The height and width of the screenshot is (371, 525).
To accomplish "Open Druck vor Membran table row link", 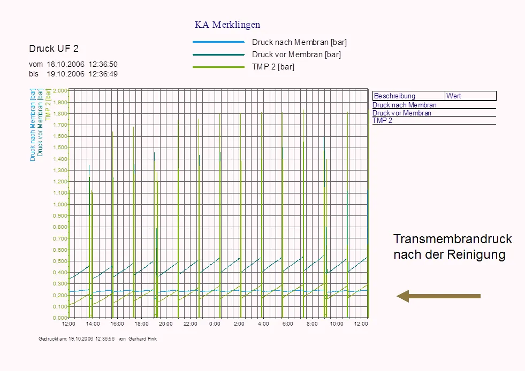I will pos(402,113).
